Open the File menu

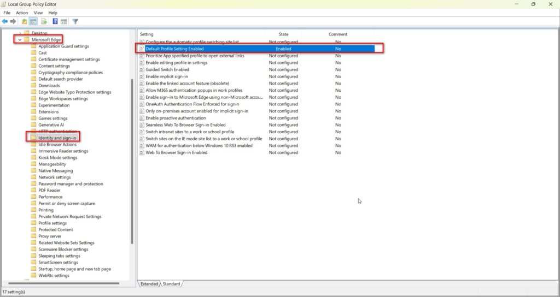pyautogui.click(x=7, y=13)
